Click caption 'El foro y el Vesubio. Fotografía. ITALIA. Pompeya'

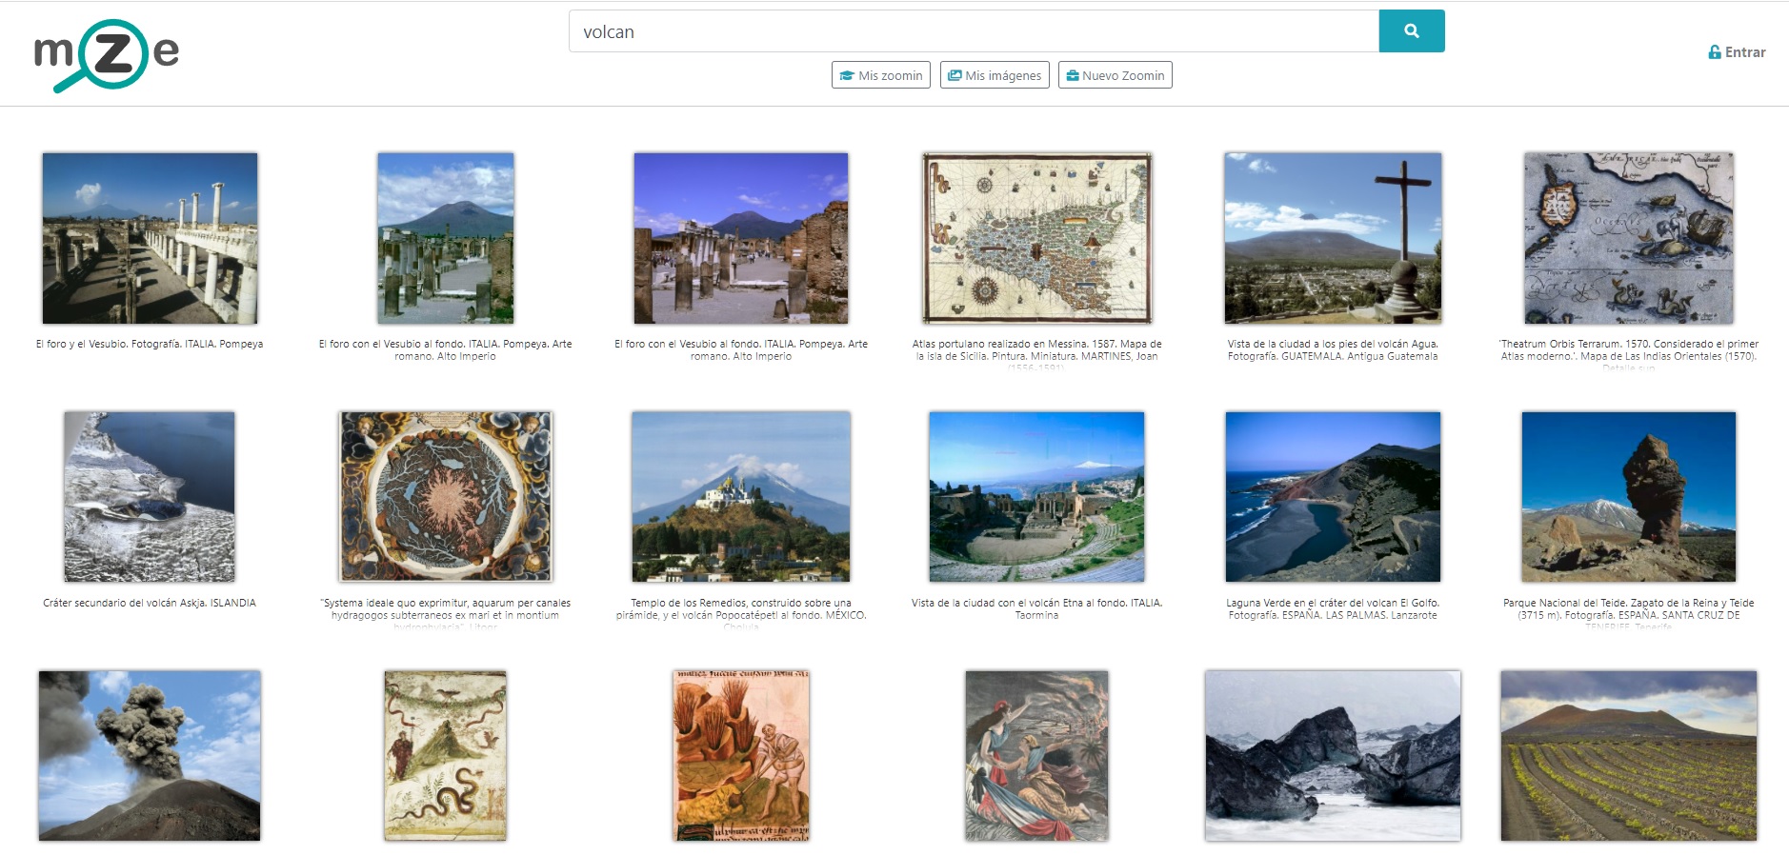click(x=150, y=344)
